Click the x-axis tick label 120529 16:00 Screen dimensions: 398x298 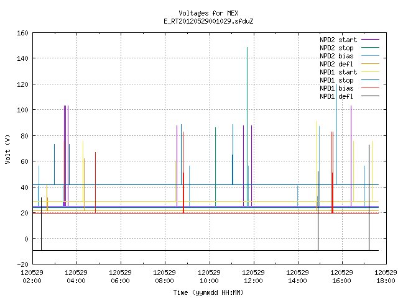[x=341, y=277]
